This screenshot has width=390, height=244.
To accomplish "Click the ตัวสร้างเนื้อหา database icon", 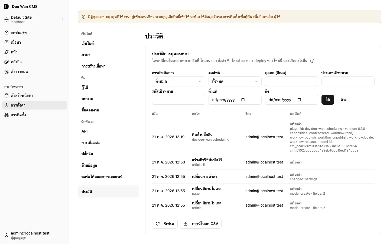I will (6, 95).
